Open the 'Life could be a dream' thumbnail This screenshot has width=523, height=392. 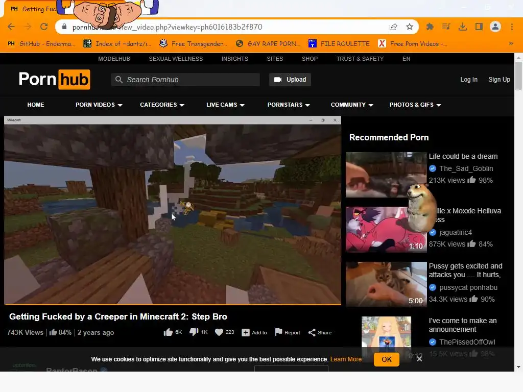click(x=386, y=175)
